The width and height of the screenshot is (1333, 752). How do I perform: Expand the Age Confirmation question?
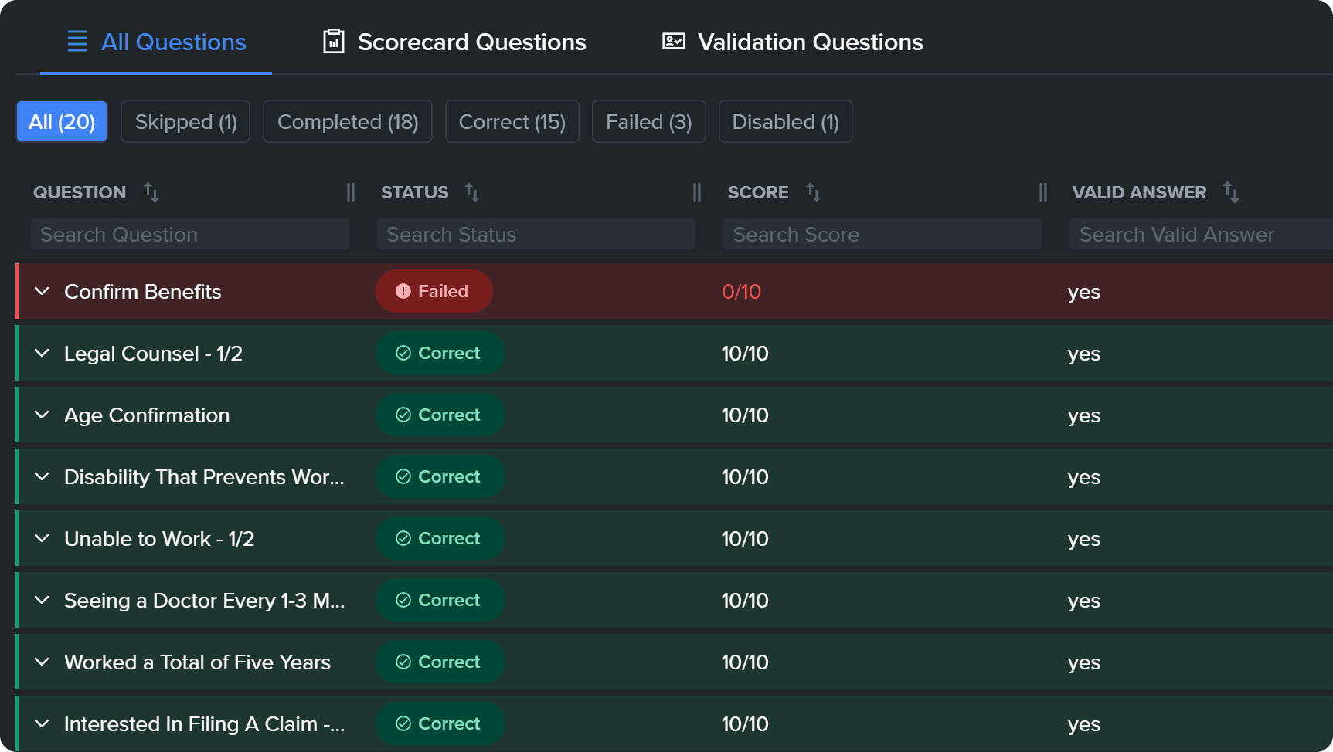(x=42, y=415)
